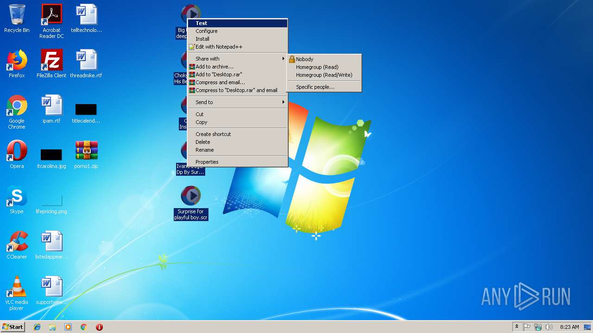593x333 pixels.
Task: Choose Cut from context menu
Action: click(x=238, y=114)
